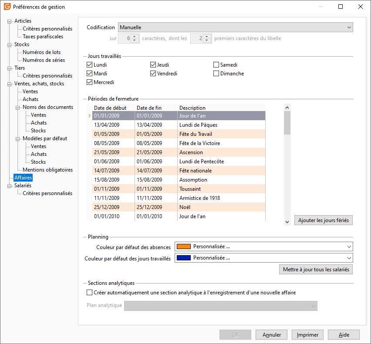Select the Fête nationale row

tap(179, 171)
